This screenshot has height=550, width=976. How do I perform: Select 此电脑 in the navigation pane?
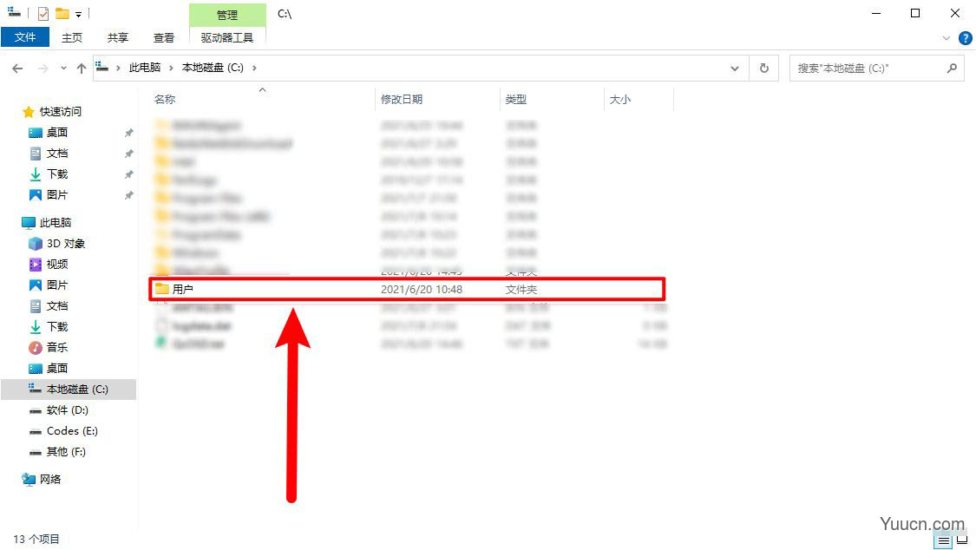56,223
